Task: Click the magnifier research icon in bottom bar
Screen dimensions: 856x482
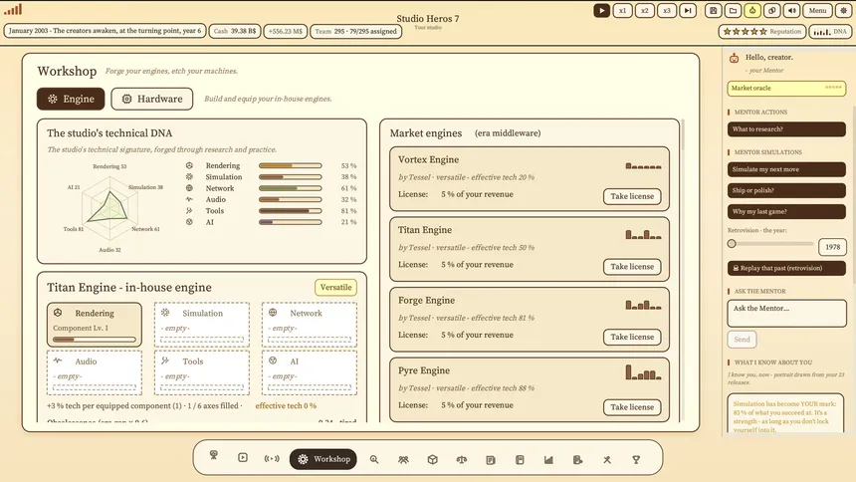Action: 374,460
